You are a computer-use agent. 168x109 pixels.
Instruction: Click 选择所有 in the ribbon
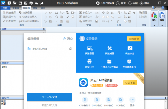(9, 17)
